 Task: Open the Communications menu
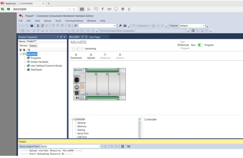pos(74,21)
